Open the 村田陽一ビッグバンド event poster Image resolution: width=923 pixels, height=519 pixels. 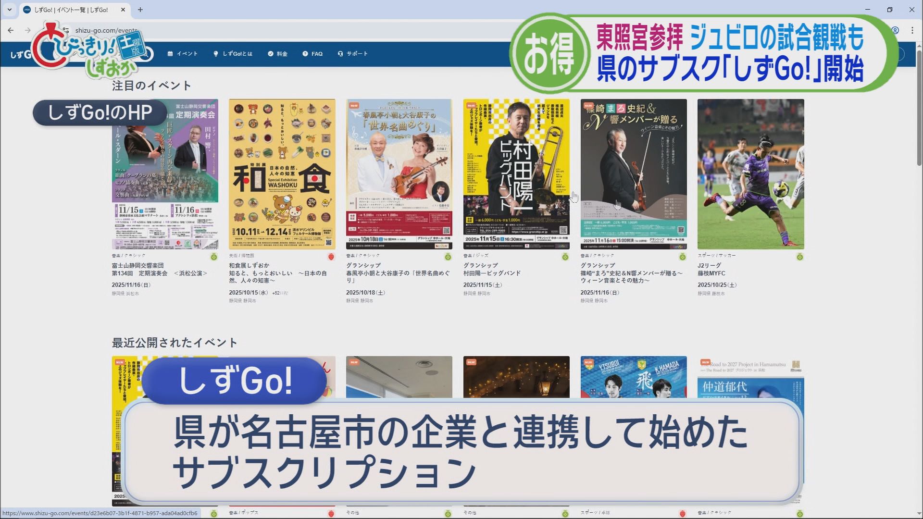pyautogui.click(x=516, y=174)
